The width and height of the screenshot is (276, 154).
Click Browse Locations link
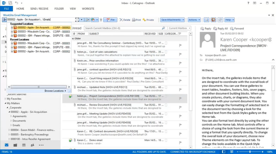pyautogui.click(x=55, y=91)
